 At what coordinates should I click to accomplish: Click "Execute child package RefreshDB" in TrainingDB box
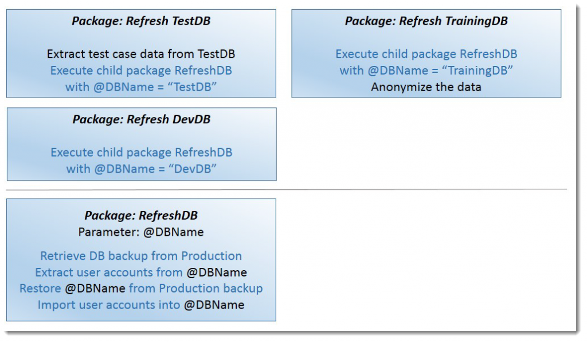426,54
